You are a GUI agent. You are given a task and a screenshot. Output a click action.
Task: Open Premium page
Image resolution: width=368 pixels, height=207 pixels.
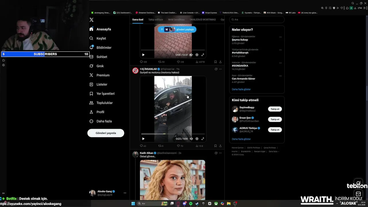(x=99, y=75)
